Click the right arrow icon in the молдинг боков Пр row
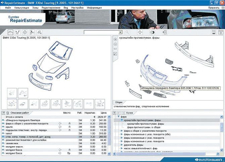Image resolution: width=225 pixels, height=162 pixels. pyautogui.click(x=60, y=153)
